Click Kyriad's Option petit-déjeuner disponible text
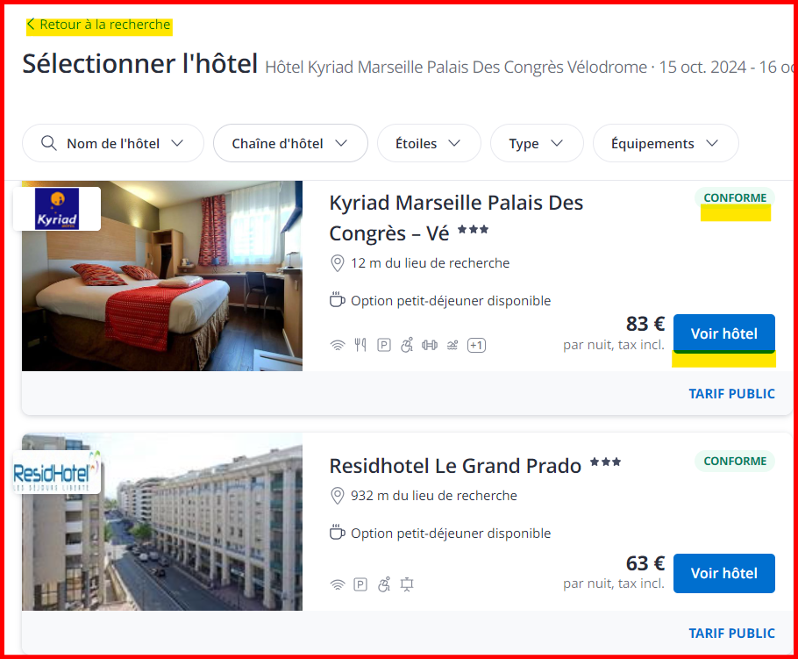Viewport: 798px width, 659px height. [x=451, y=300]
